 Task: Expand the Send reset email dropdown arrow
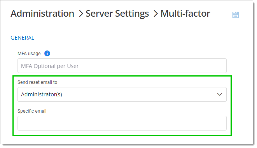coord(219,94)
